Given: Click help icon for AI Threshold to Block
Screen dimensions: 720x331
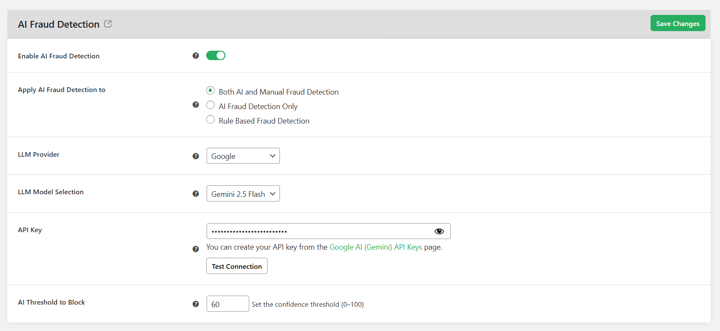Looking at the screenshot, I should point(196,304).
